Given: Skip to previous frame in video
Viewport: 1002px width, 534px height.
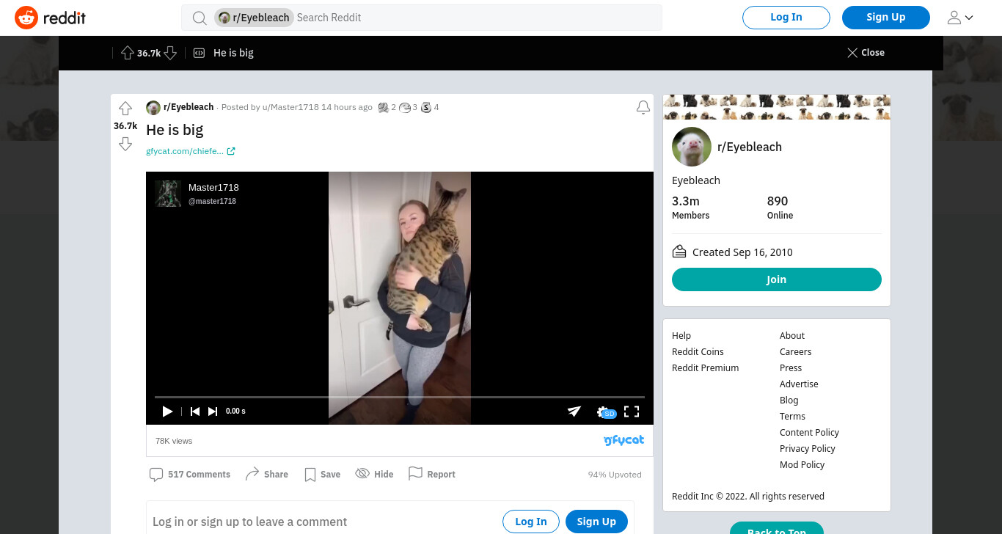Looking at the screenshot, I should 195,412.
